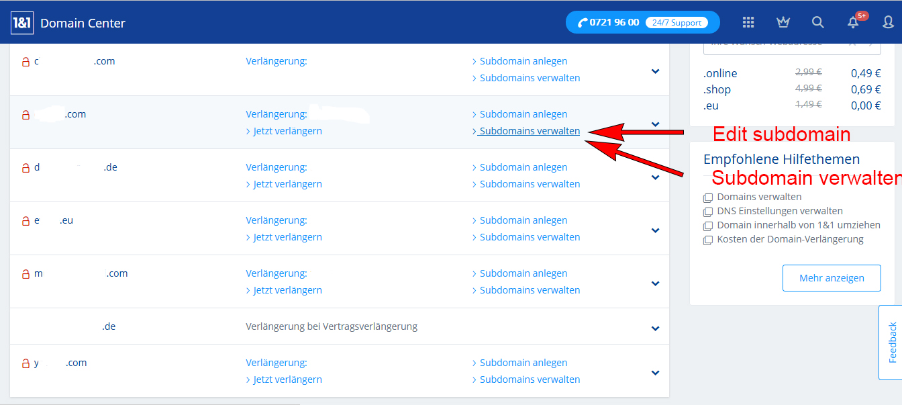Open the Feedback side tab
The width and height of the screenshot is (902, 405).
[x=891, y=343]
